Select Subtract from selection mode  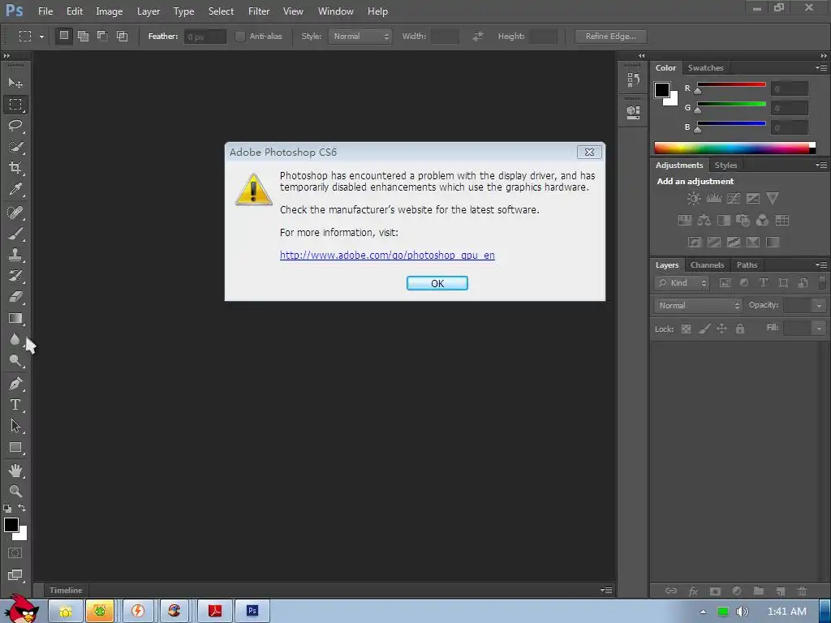pos(103,36)
